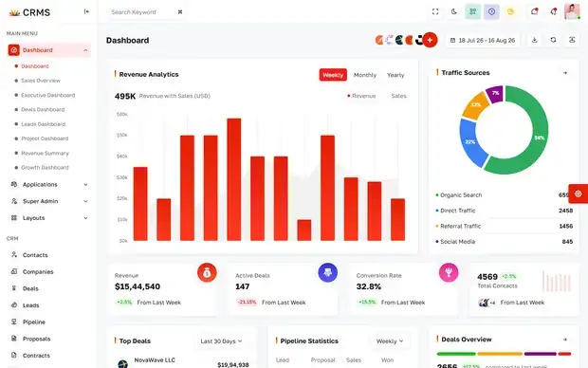Click the blue 22% donut segment
The image size is (588, 368).
pyautogui.click(x=470, y=142)
